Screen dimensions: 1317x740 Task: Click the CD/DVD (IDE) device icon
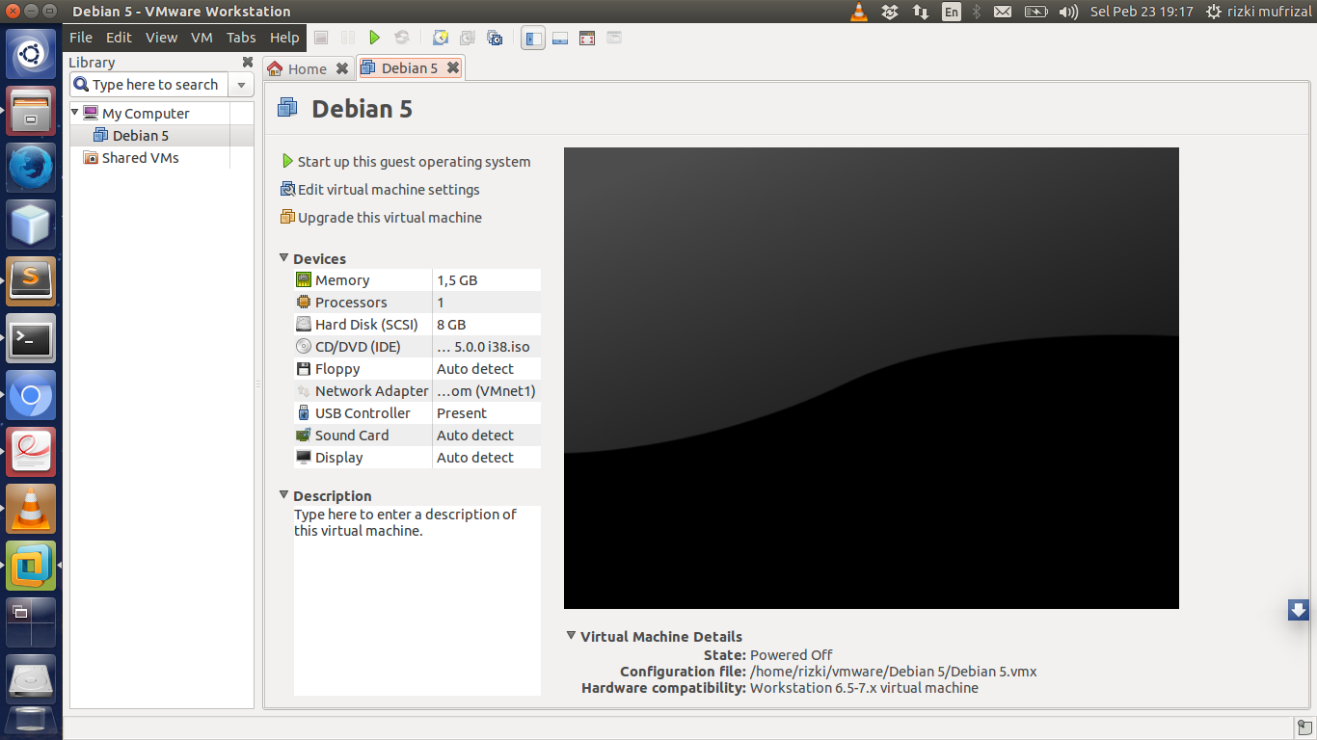pos(304,347)
